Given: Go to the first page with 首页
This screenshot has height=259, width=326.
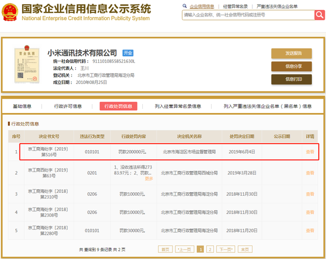Looking at the screenshot, I should pyautogui.click(x=165, y=250).
